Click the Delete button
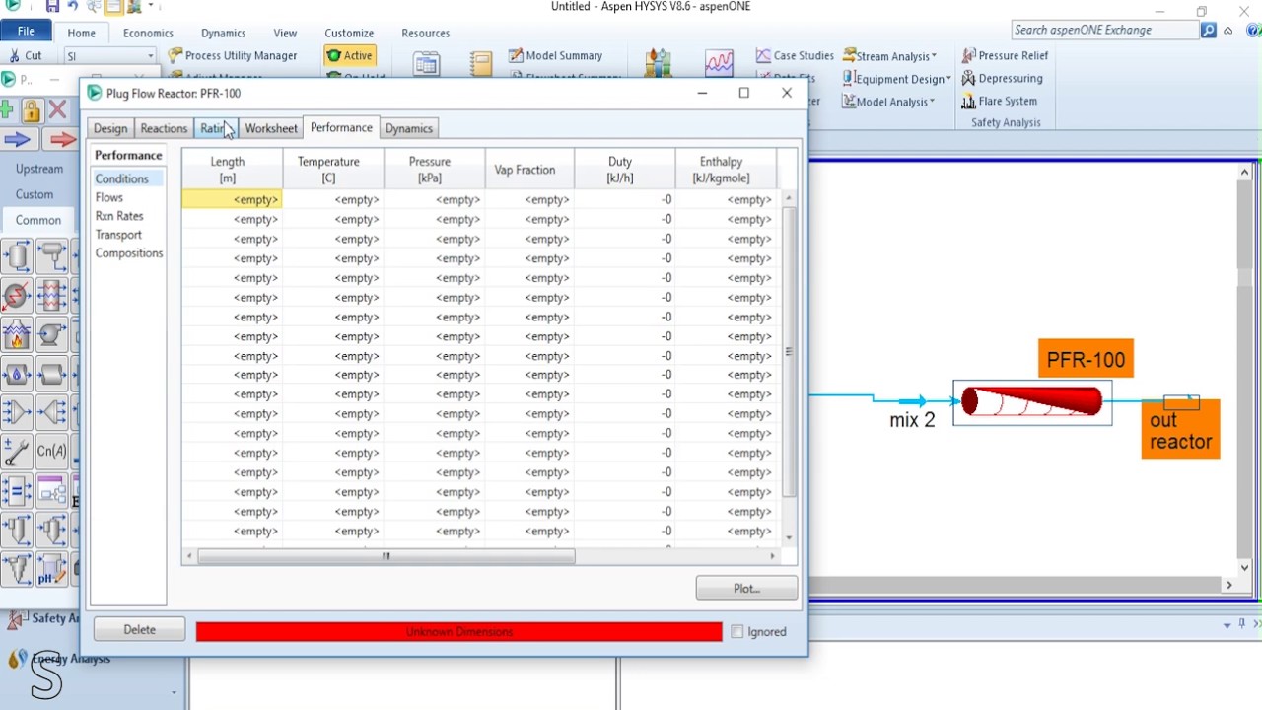Viewport: 1262px width, 710px height. point(139,630)
